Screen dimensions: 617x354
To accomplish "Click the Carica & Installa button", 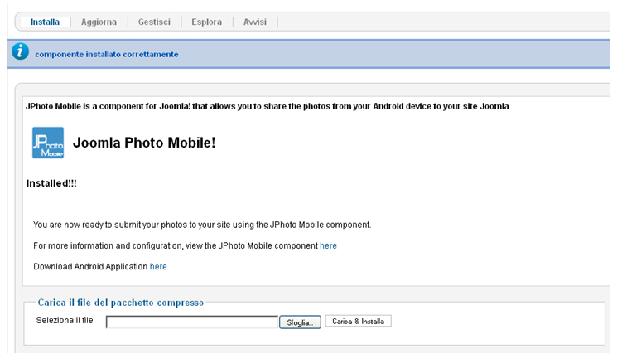I will [x=358, y=322].
